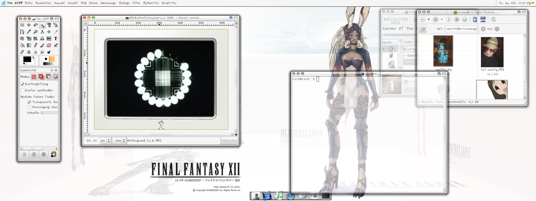Enable the Kanten ausblenden checkbox
This screenshot has height=201, width=536.
click(23, 90)
